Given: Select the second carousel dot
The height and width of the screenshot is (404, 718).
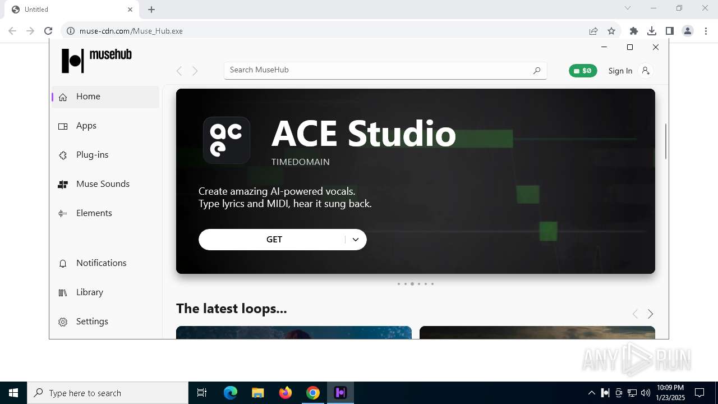Looking at the screenshot, I should (406, 284).
